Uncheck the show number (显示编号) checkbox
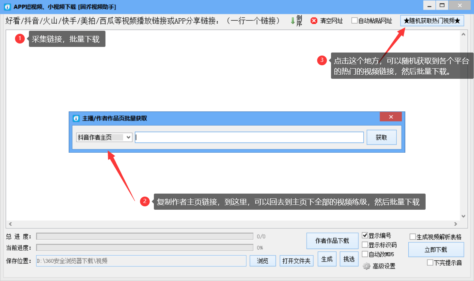 click(365, 236)
